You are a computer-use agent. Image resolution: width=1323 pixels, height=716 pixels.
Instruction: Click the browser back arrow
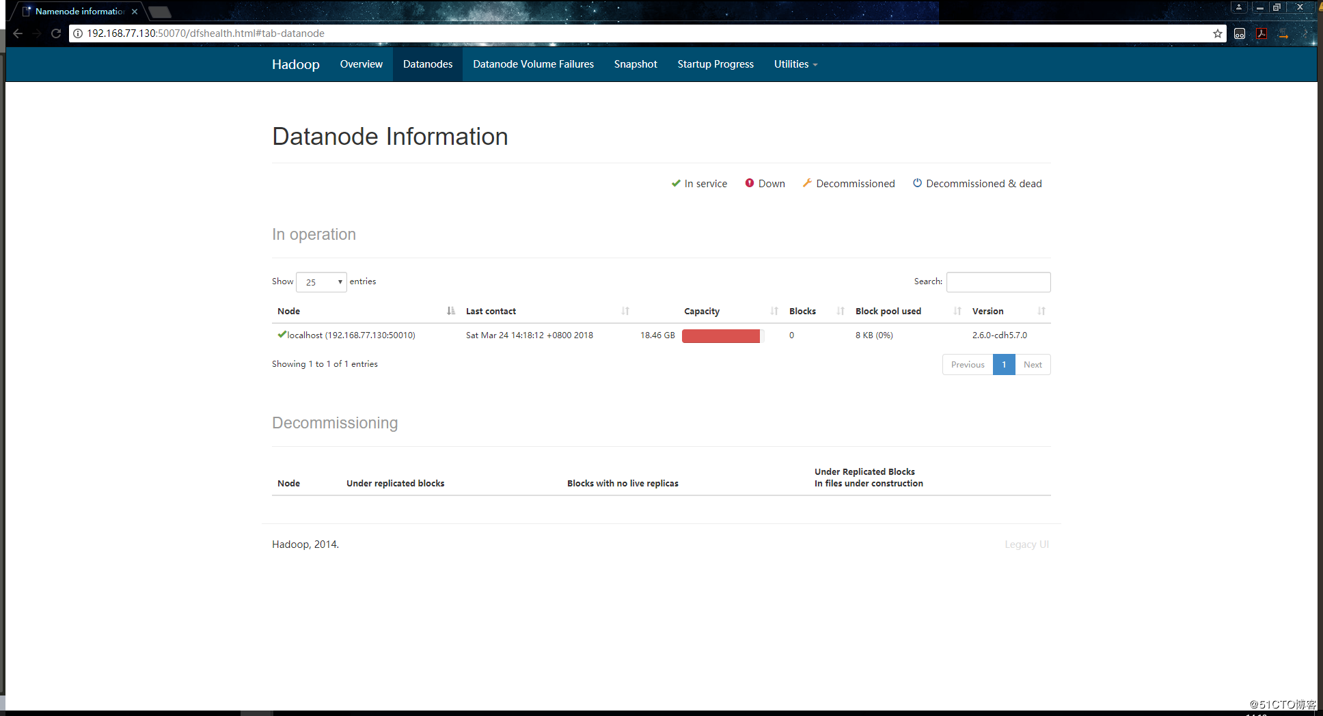pyautogui.click(x=18, y=33)
